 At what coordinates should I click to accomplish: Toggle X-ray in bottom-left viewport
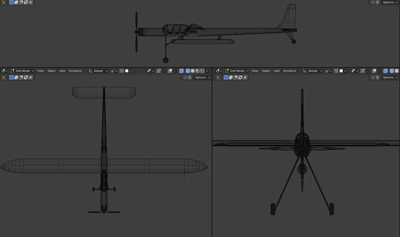(181, 71)
